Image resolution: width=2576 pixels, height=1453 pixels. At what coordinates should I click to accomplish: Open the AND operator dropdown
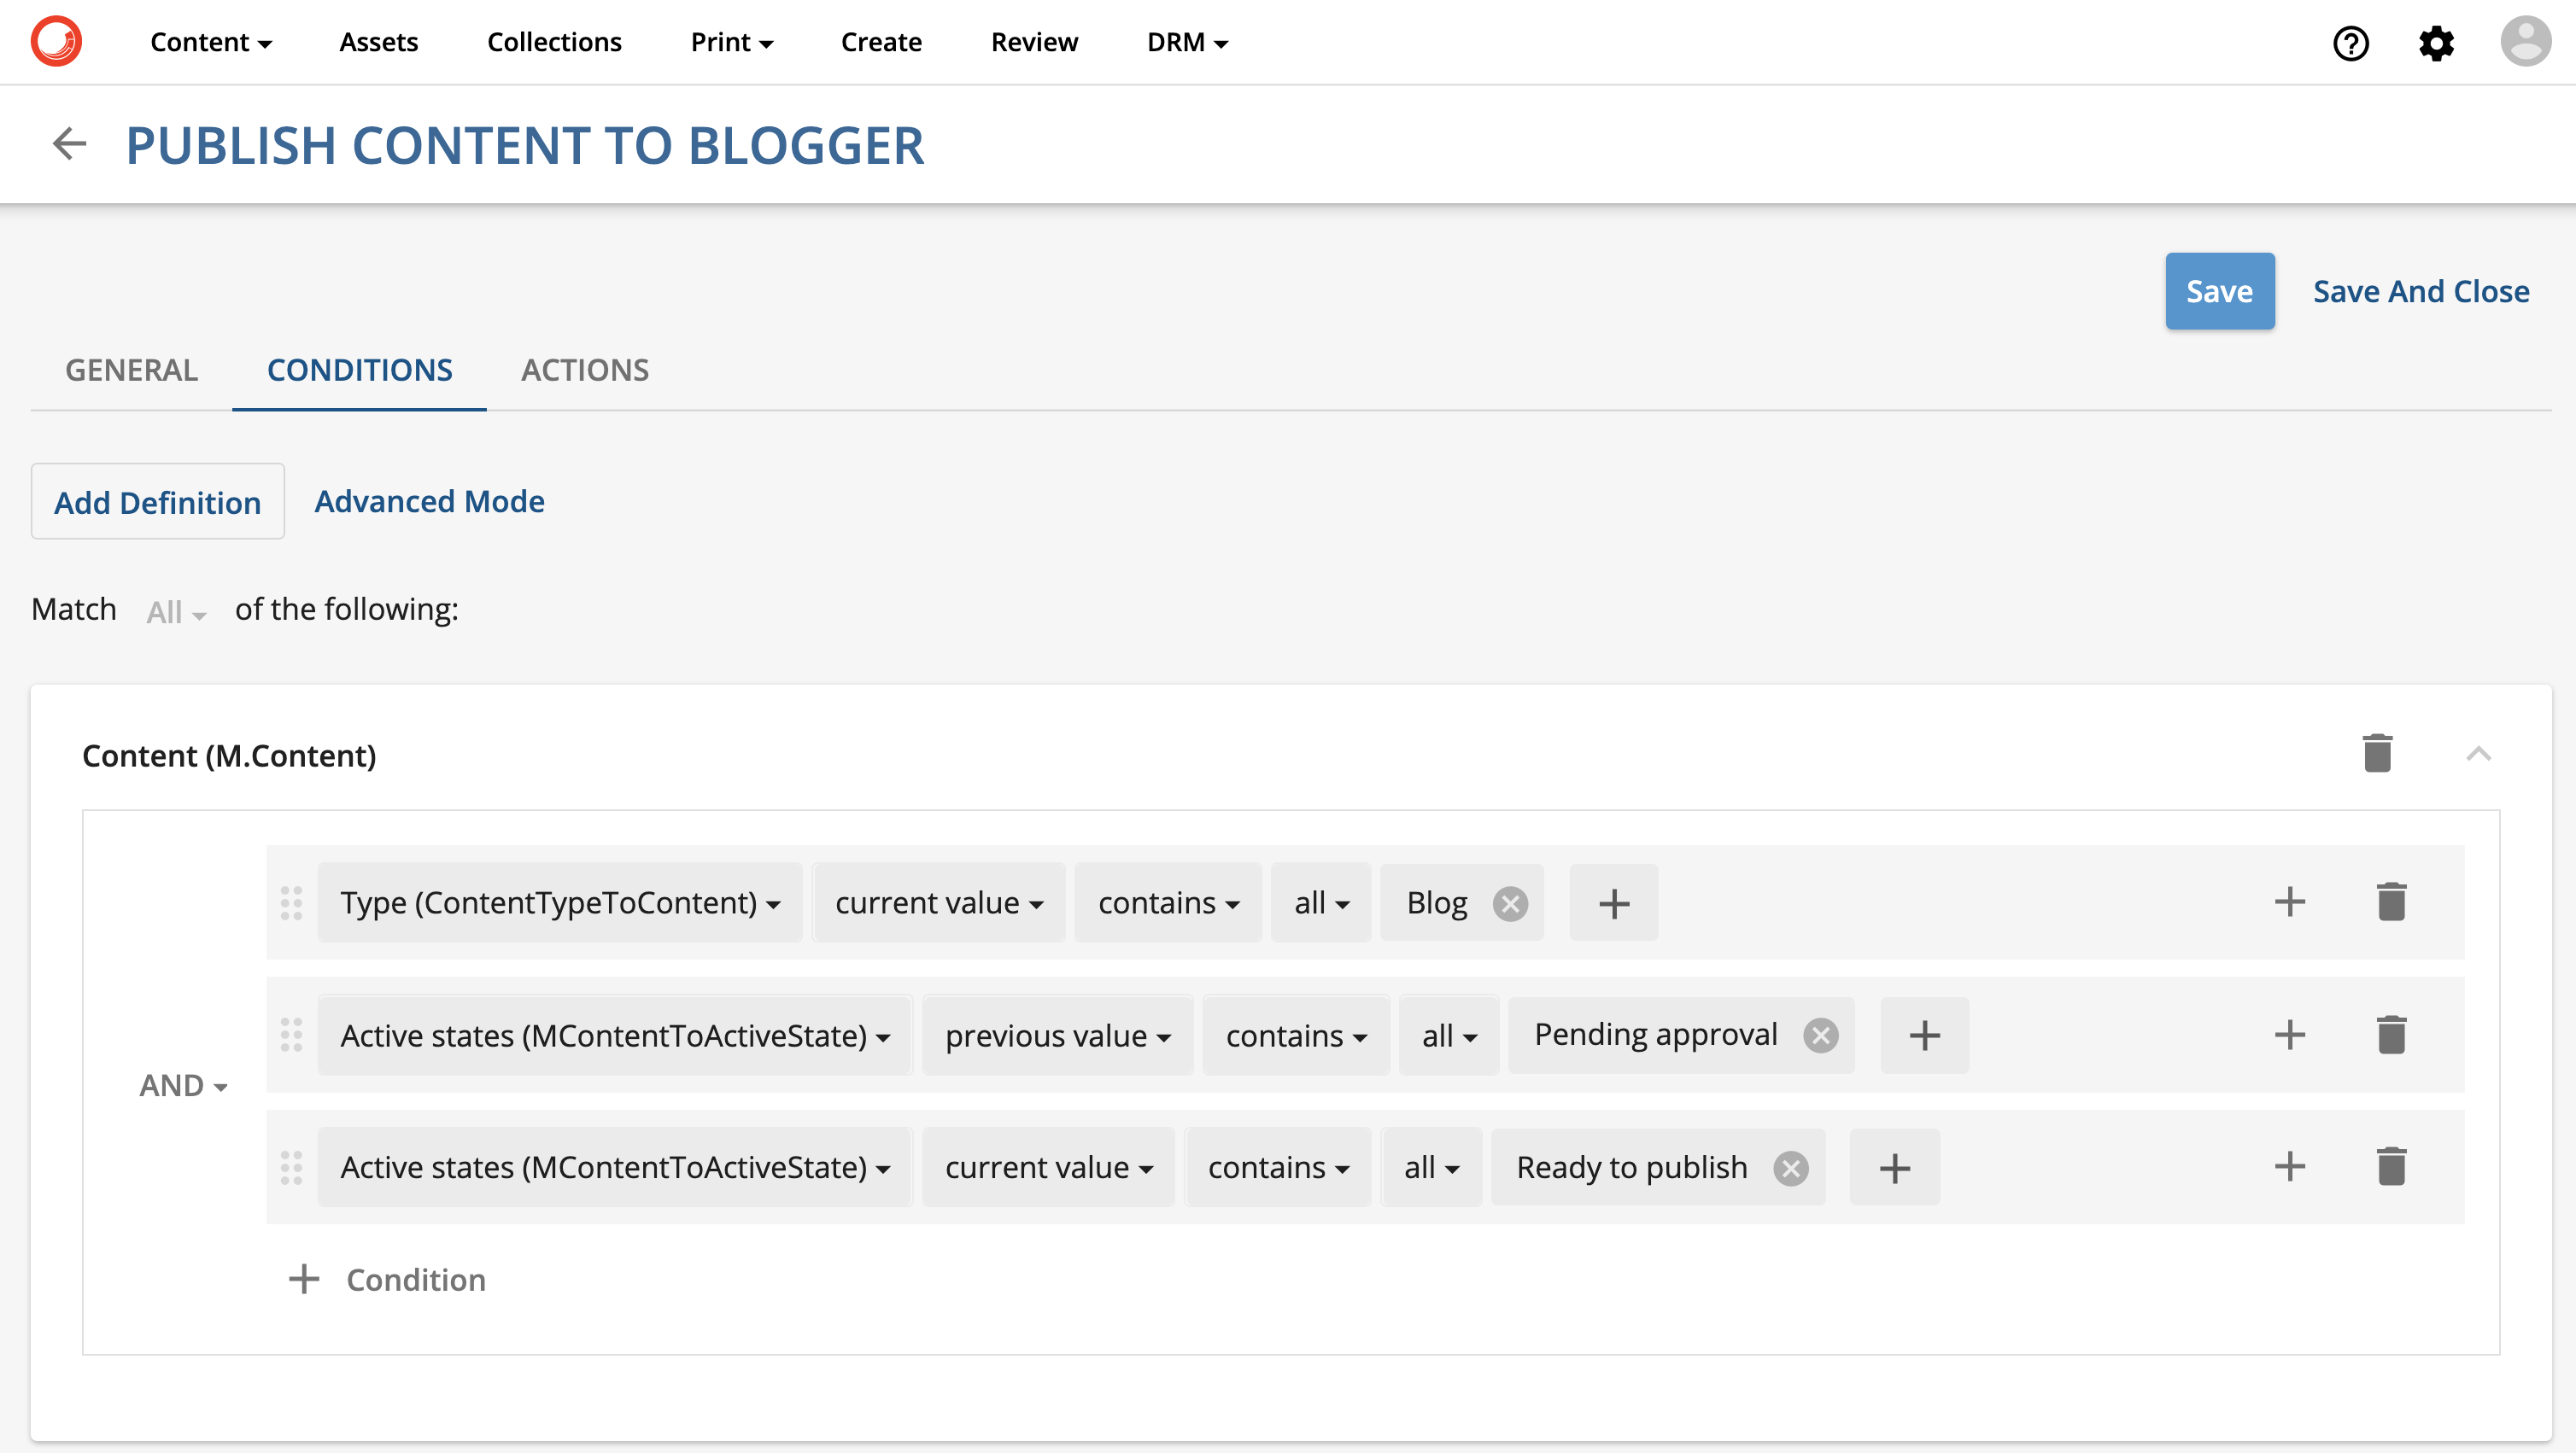click(x=184, y=1085)
